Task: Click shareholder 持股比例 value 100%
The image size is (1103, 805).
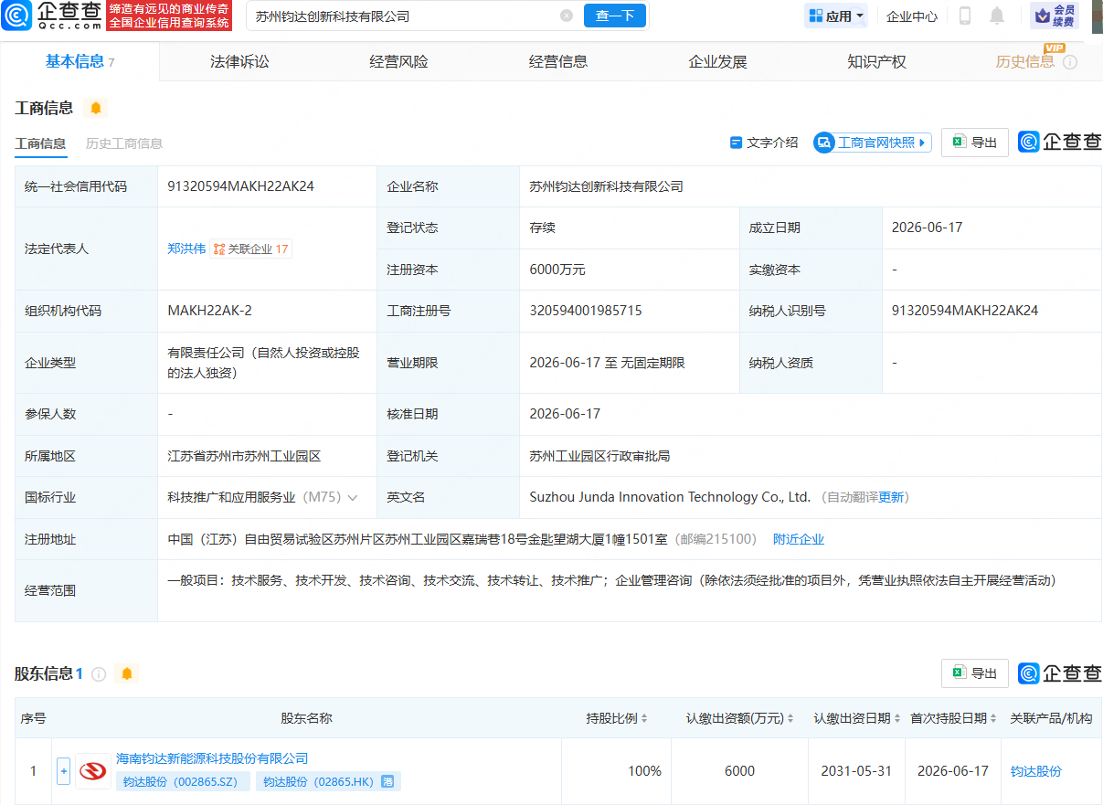Action: click(644, 771)
